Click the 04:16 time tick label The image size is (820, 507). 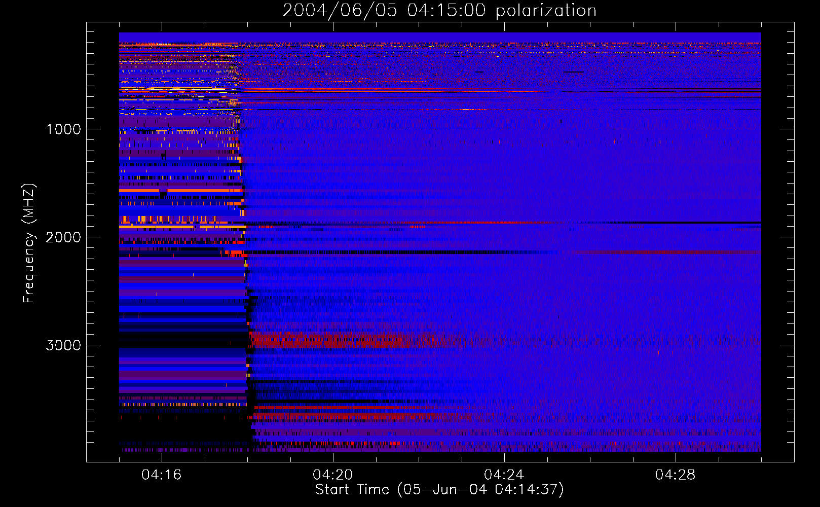tap(161, 475)
